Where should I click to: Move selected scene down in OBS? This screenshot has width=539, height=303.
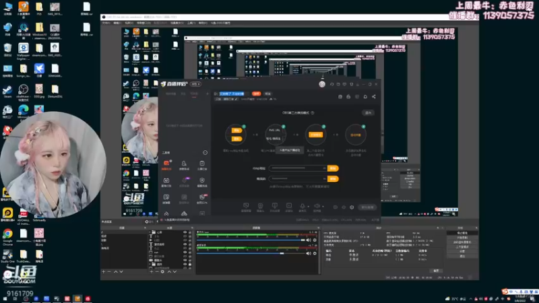click(121, 272)
